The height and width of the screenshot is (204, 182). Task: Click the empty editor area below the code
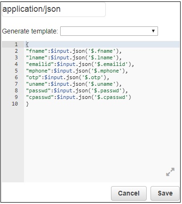(x=102, y=141)
